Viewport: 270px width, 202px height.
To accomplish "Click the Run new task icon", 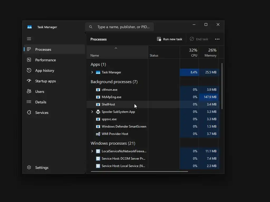I will click(x=159, y=39).
